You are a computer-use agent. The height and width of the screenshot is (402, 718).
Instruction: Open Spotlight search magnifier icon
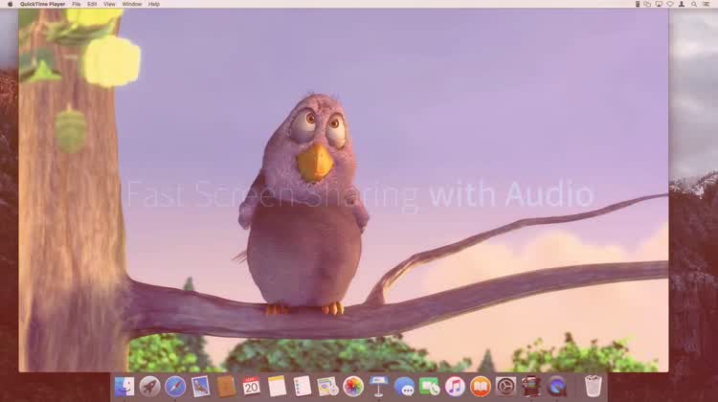tap(694, 4)
